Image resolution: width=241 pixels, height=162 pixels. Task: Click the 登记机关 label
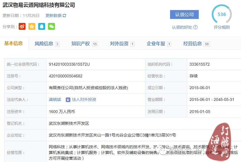(x=16, y=123)
